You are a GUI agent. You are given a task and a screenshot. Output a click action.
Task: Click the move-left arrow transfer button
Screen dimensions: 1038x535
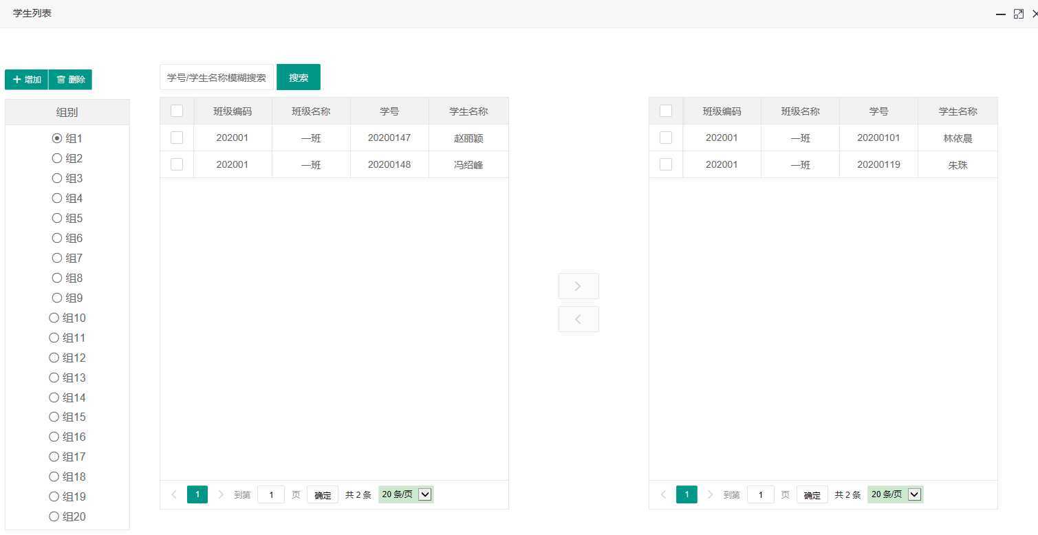tap(579, 319)
